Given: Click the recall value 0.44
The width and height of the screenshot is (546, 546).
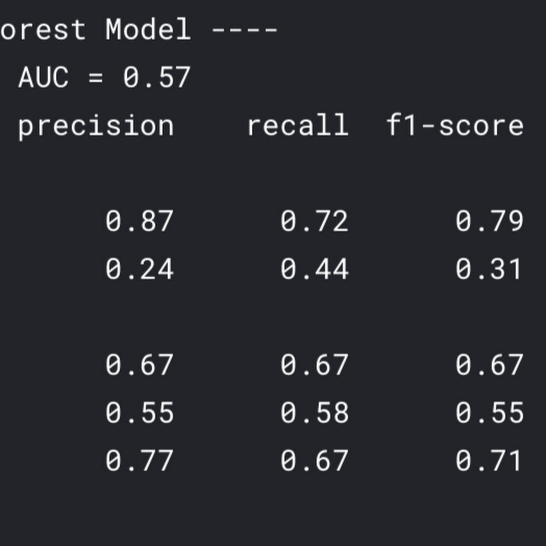Looking at the screenshot, I should tap(314, 269).
